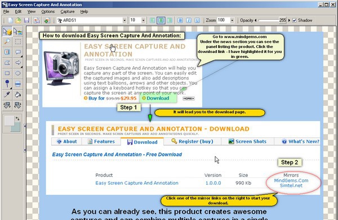Activate the eyedropper color picker tool

[7, 95]
